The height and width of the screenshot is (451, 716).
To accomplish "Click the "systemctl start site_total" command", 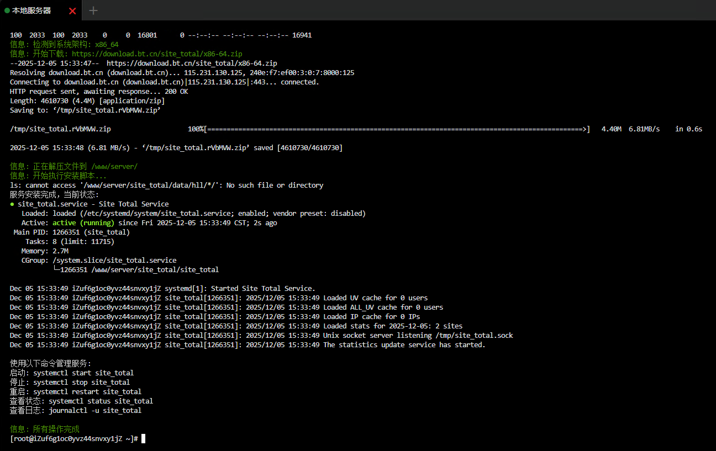I will (x=83, y=373).
